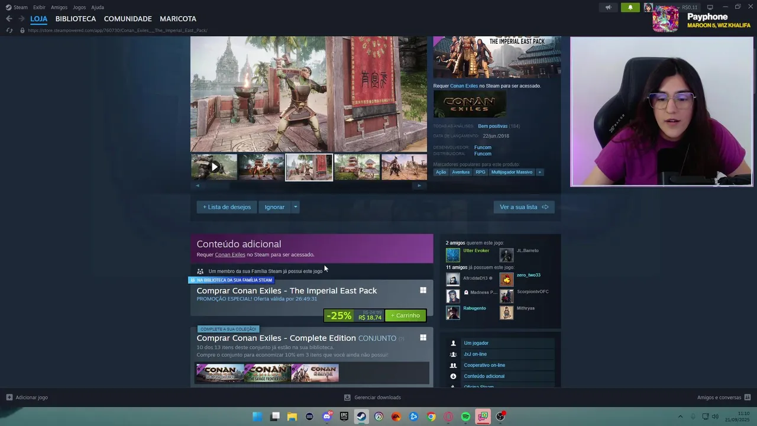Open the Ajuda menu
The width and height of the screenshot is (757, 426).
[98, 7]
